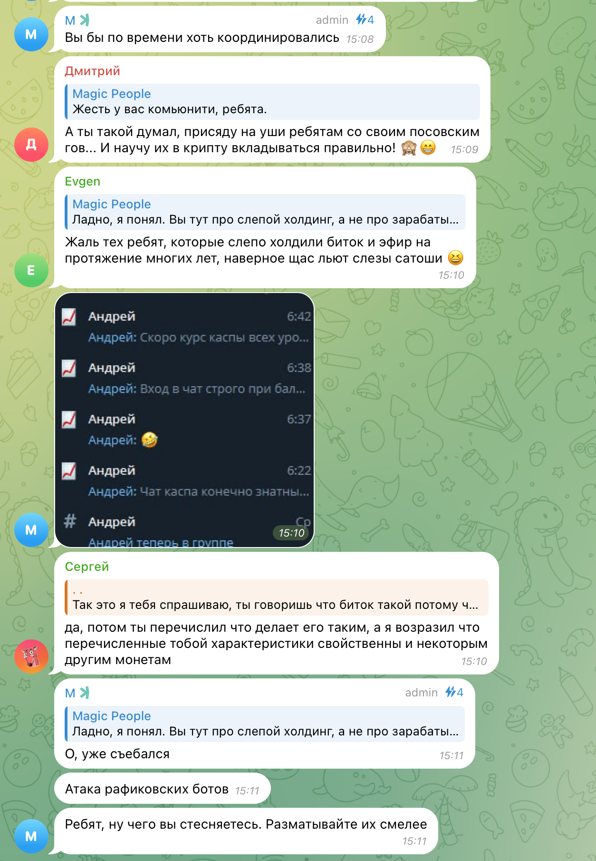Click the emoji status icon next to top M name
Viewport: 596px width, 861px height.
(85, 20)
